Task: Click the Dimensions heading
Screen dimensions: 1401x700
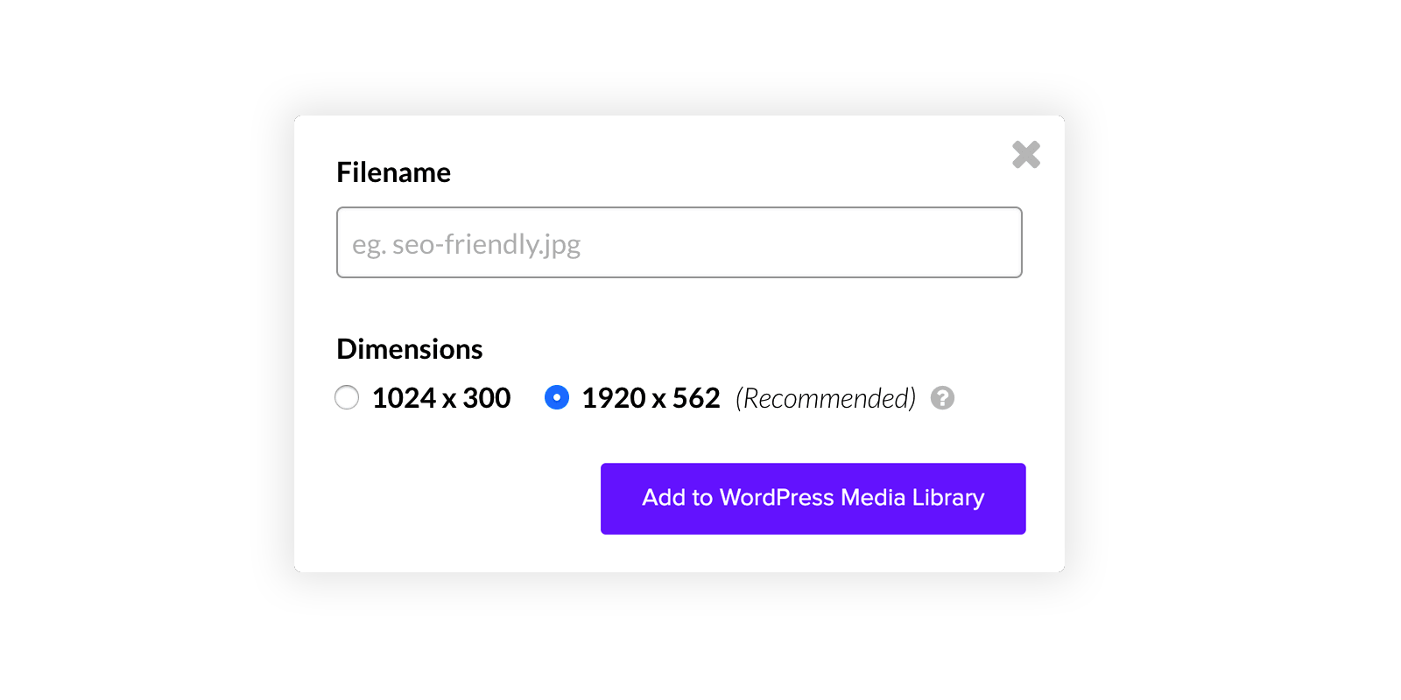Action: coord(409,348)
